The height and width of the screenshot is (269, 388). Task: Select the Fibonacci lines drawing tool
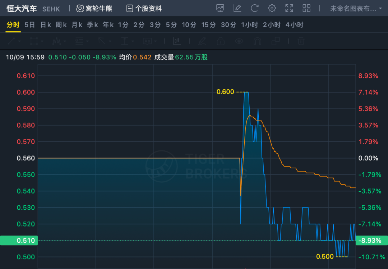[x=79, y=41]
